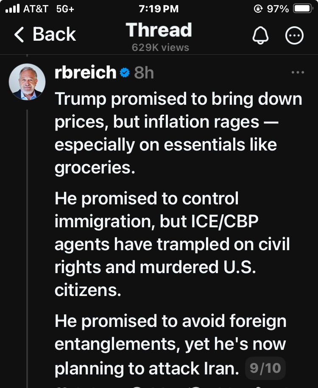Tap the 7:19 PM clock
Screen dimensions: 318x388
[159, 9]
